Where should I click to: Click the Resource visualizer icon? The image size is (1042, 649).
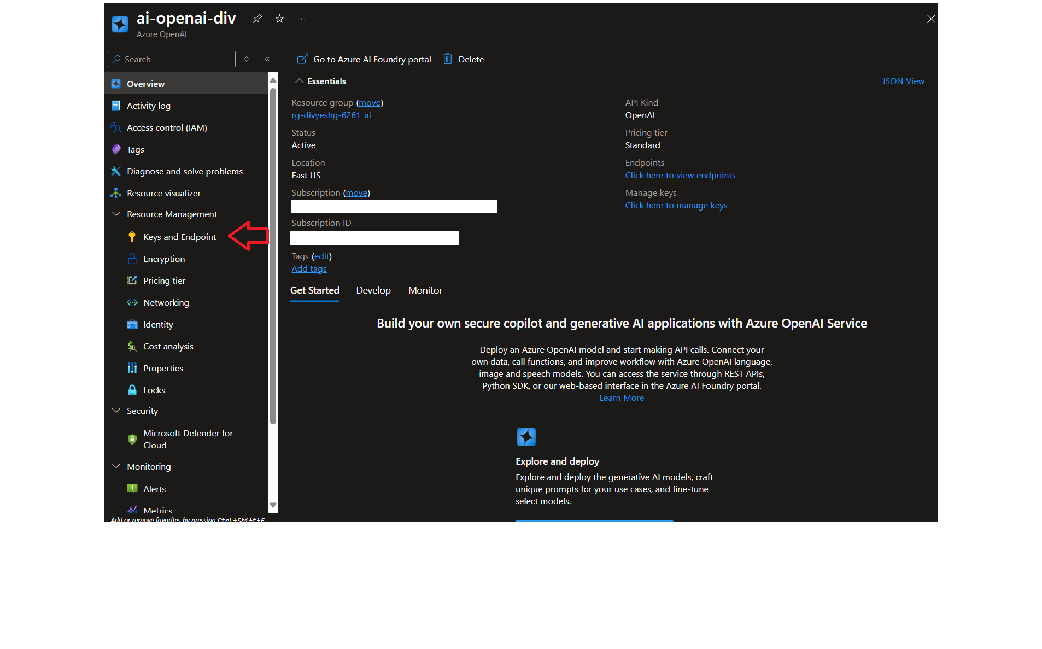(116, 193)
